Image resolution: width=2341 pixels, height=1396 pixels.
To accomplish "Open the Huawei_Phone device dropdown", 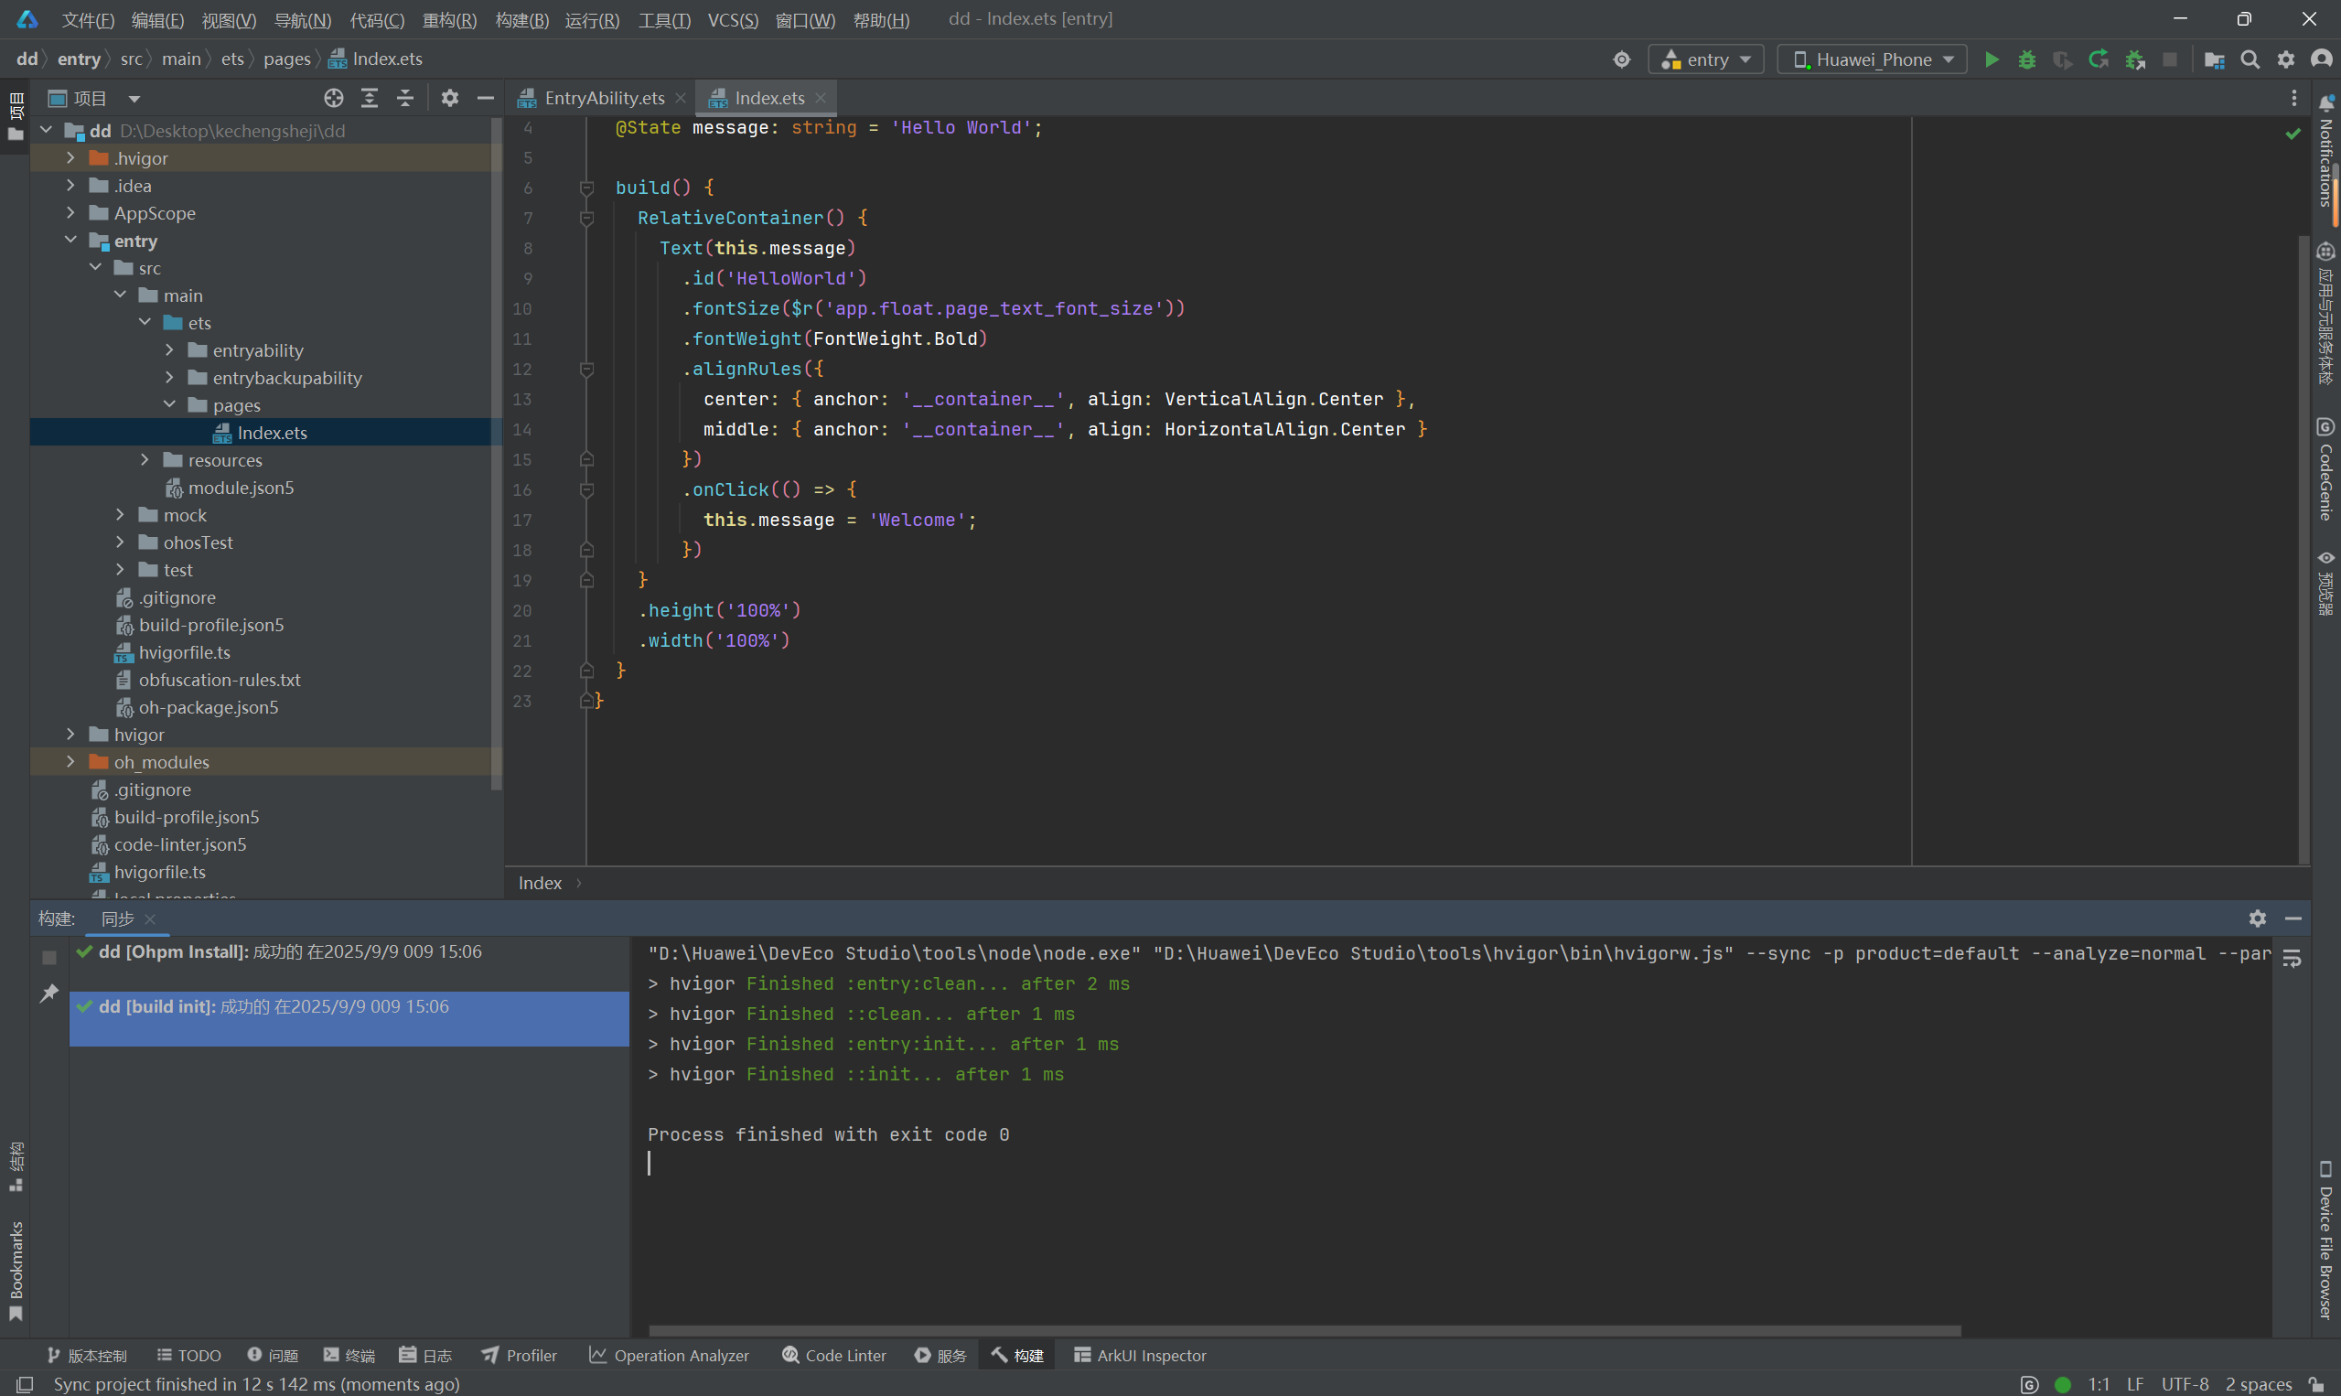I will tap(1872, 59).
